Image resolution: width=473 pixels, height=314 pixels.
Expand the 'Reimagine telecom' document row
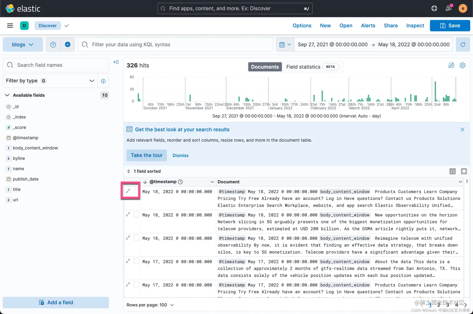pyautogui.click(x=128, y=238)
